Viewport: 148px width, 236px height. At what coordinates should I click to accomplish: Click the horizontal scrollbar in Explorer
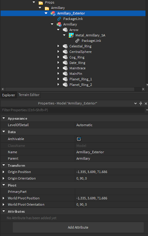coord(70,89)
